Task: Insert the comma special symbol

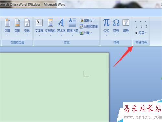Action: click(x=135, y=21)
